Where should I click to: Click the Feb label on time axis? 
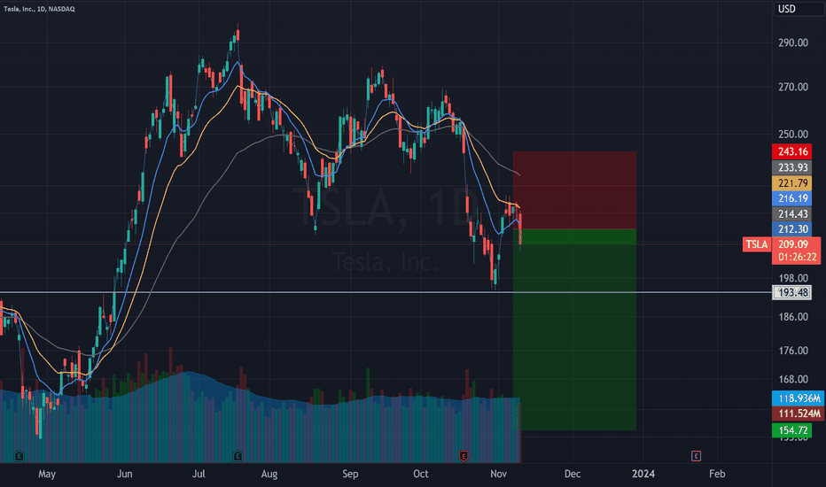[717, 474]
